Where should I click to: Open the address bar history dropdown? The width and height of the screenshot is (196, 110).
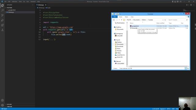tap(163, 20)
